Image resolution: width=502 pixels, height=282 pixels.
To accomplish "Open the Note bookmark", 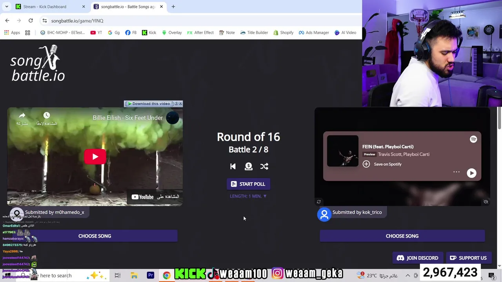I will [227, 33].
